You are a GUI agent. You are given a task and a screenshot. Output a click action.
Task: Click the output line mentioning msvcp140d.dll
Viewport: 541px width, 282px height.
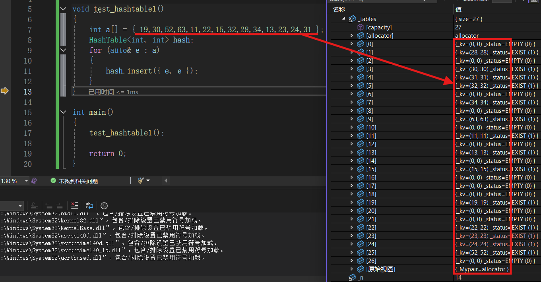pos(103,236)
